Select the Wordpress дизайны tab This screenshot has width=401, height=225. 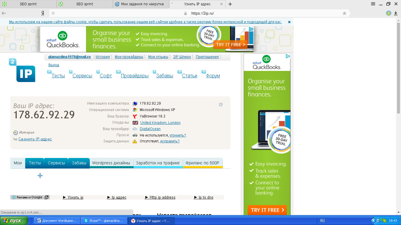(111, 163)
